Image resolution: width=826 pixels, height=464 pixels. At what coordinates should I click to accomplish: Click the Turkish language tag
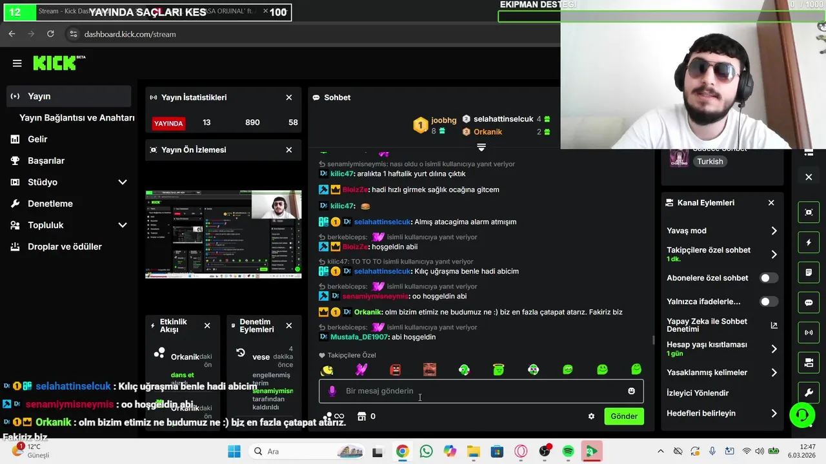click(x=710, y=162)
